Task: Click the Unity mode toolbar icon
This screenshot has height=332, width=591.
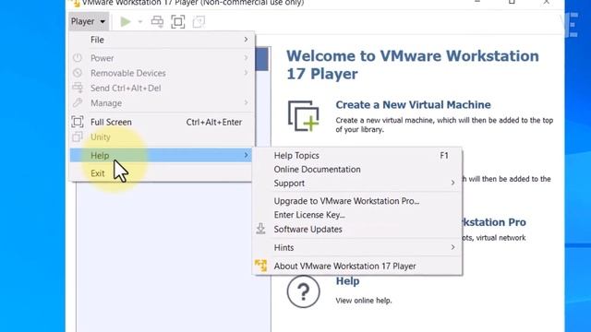Action: 199,21
